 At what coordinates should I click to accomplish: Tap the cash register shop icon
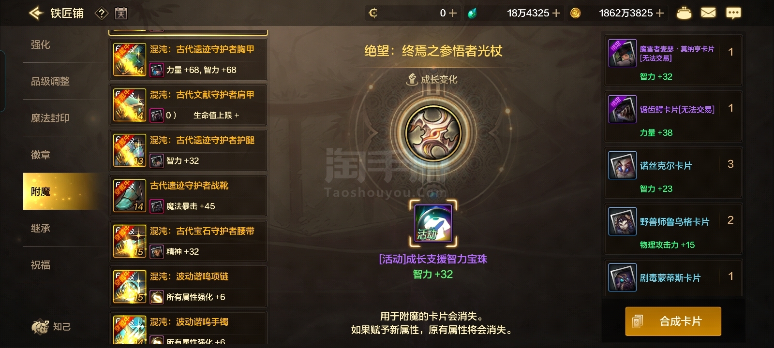[684, 13]
